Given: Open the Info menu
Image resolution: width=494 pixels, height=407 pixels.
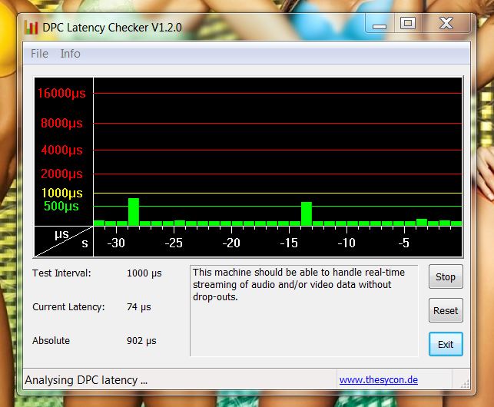Looking at the screenshot, I should (x=70, y=54).
